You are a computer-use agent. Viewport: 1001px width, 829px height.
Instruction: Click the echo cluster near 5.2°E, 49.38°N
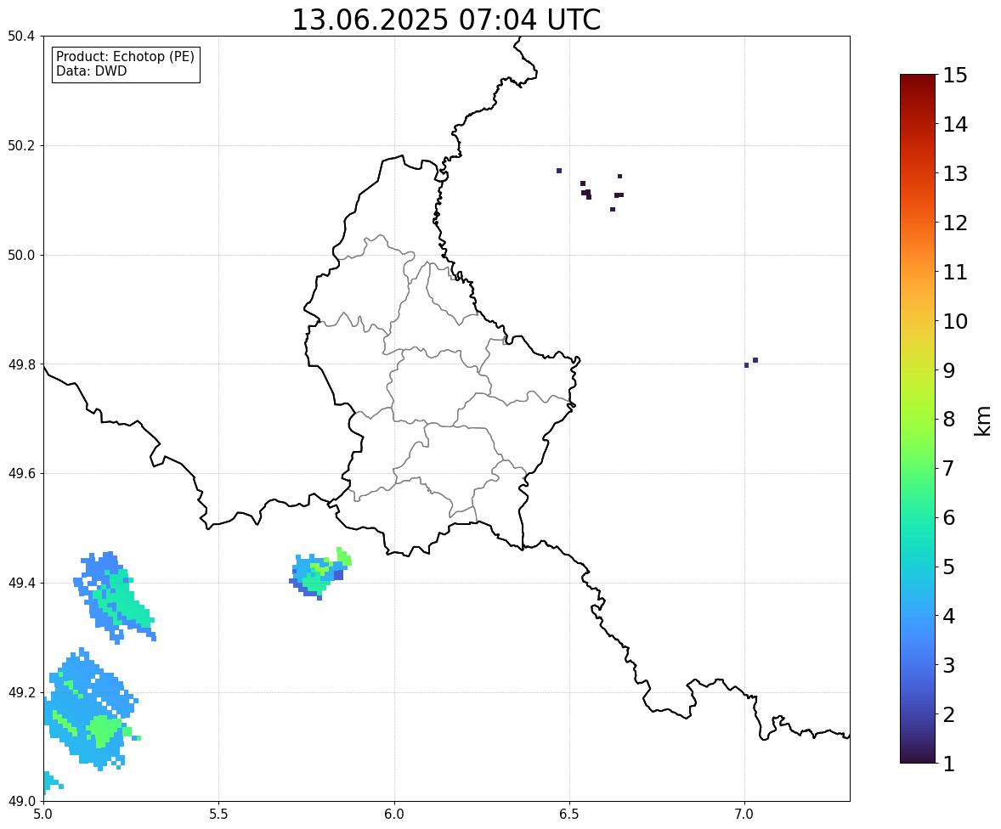coord(115,597)
